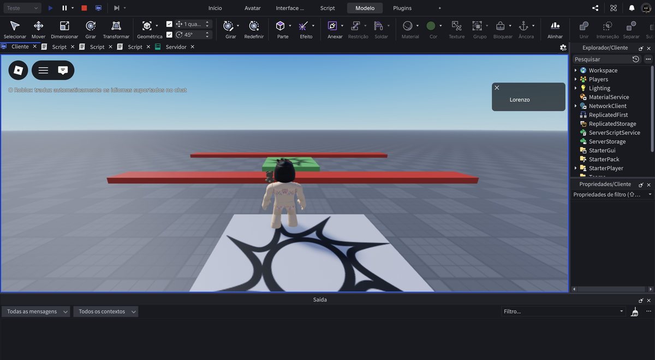Open the Material manager icon
655x360 pixels.
[407, 26]
